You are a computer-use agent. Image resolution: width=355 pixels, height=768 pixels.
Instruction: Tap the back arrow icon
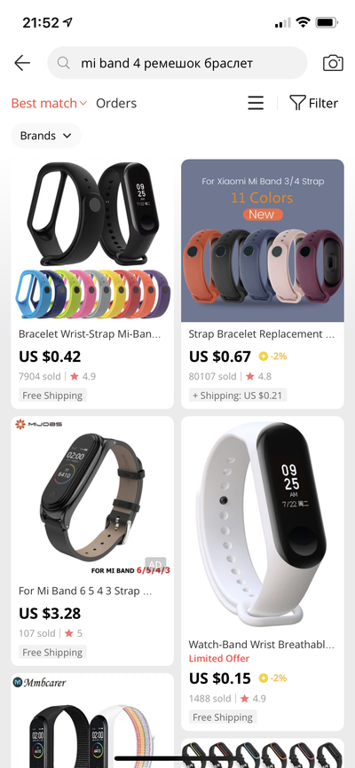coord(22,63)
